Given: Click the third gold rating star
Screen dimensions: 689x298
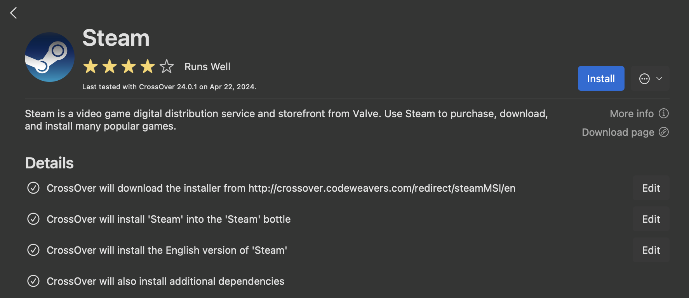Looking at the screenshot, I should pyautogui.click(x=129, y=67).
